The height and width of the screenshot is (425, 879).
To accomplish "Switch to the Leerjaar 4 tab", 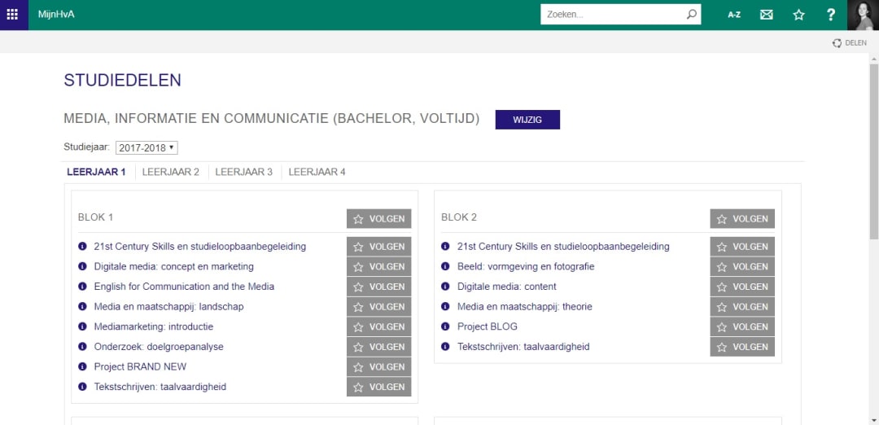I will pos(317,172).
